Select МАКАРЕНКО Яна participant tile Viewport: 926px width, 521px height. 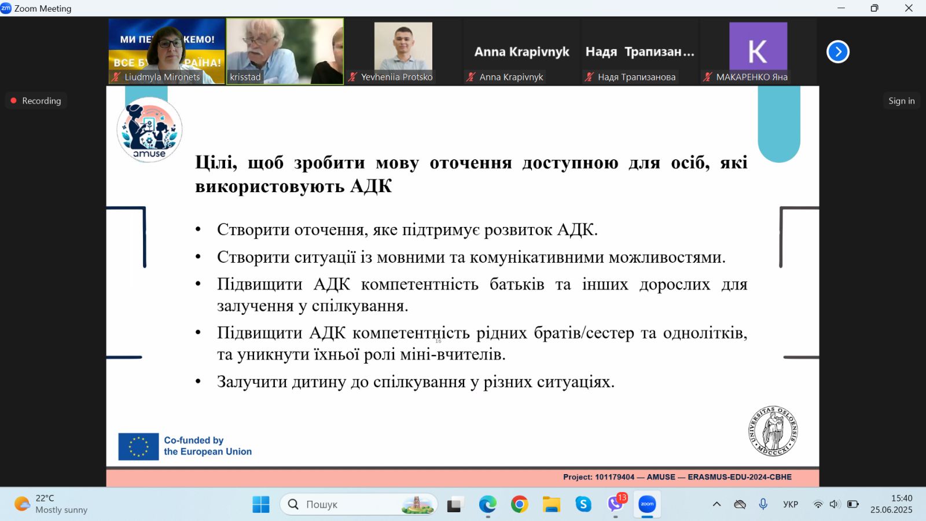pyautogui.click(x=758, y=52)
